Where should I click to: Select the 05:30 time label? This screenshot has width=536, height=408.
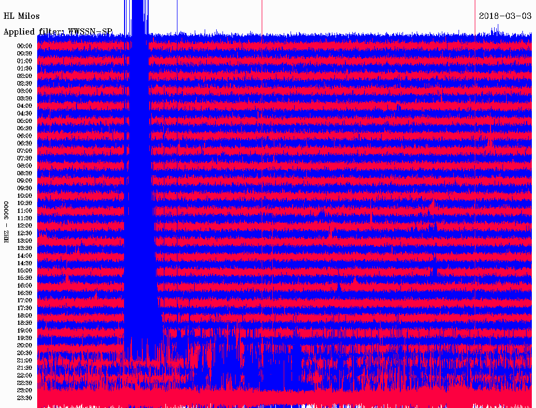25,128
